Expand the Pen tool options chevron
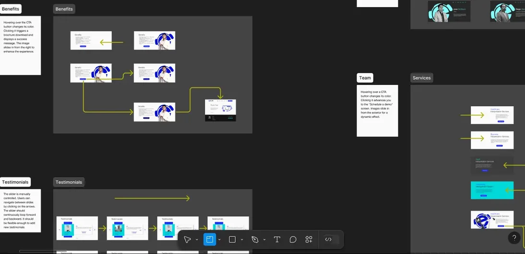The height and width of the screenshot is (254, 525). (264, 240)
